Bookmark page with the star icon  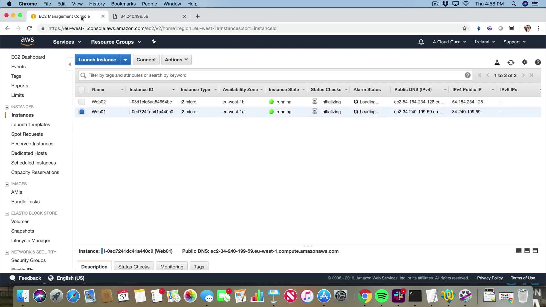[x=464, y=28]
